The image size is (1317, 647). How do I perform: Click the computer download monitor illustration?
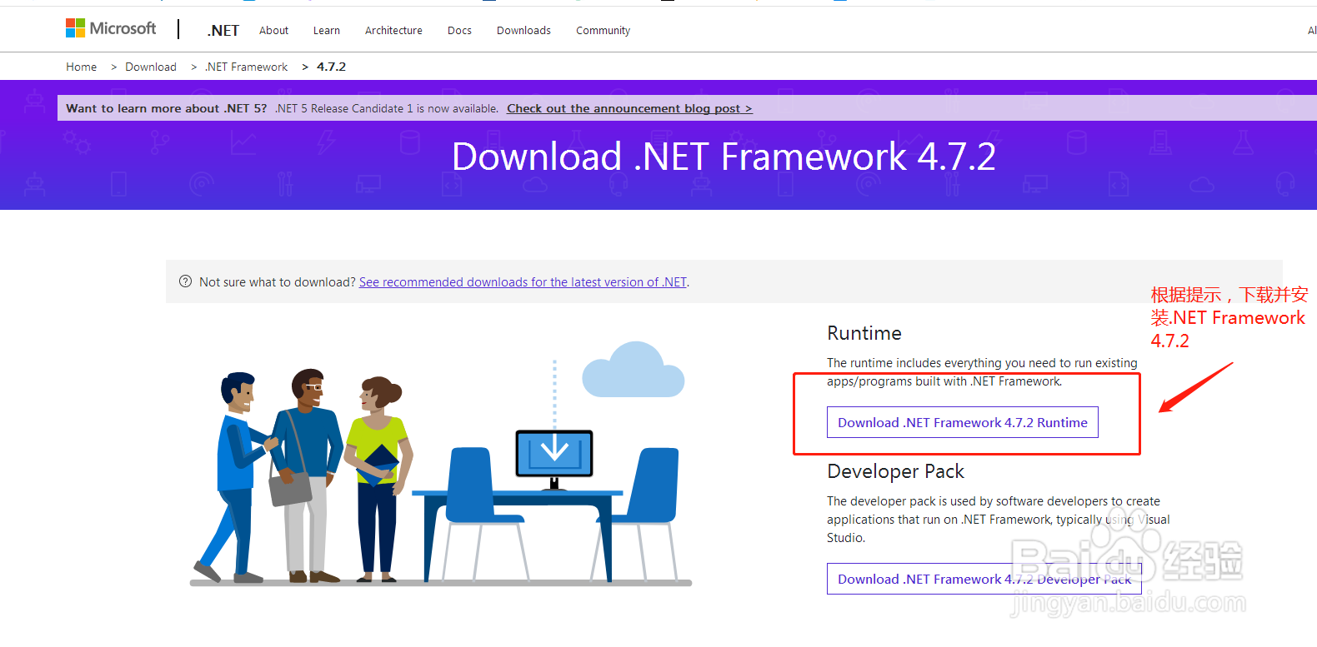(554, 459)
